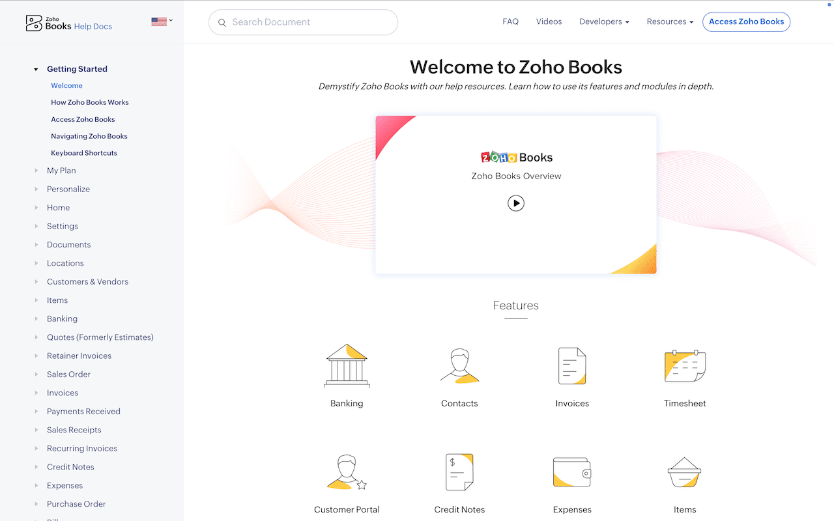This screenshot has width=834, height=521.
Task: Open the language flag selector
Action: tap(161, 20)
